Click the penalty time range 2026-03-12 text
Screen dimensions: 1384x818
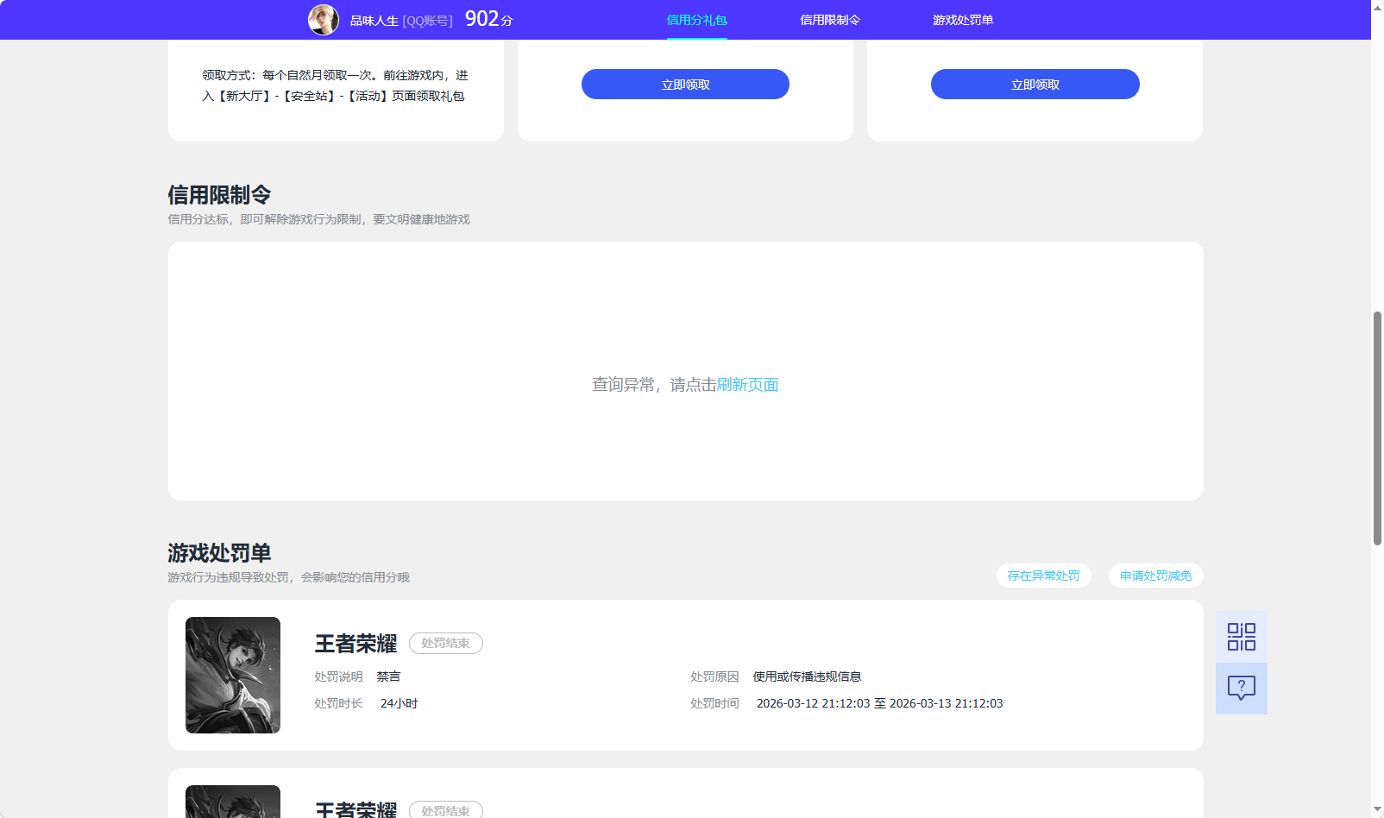click(x=880, y=703)
